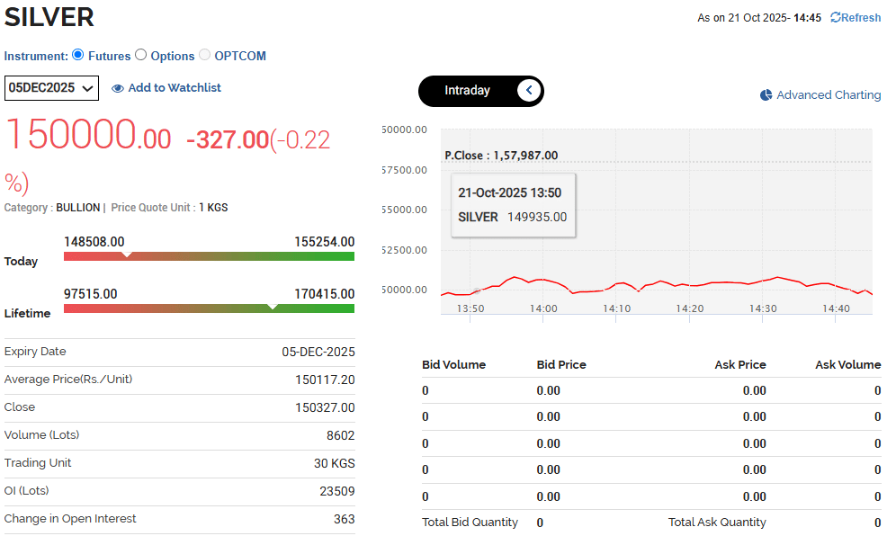Click the Today price range bar marker
The image size is (896, 545).
pyautogui.click(x=127, y=256)
